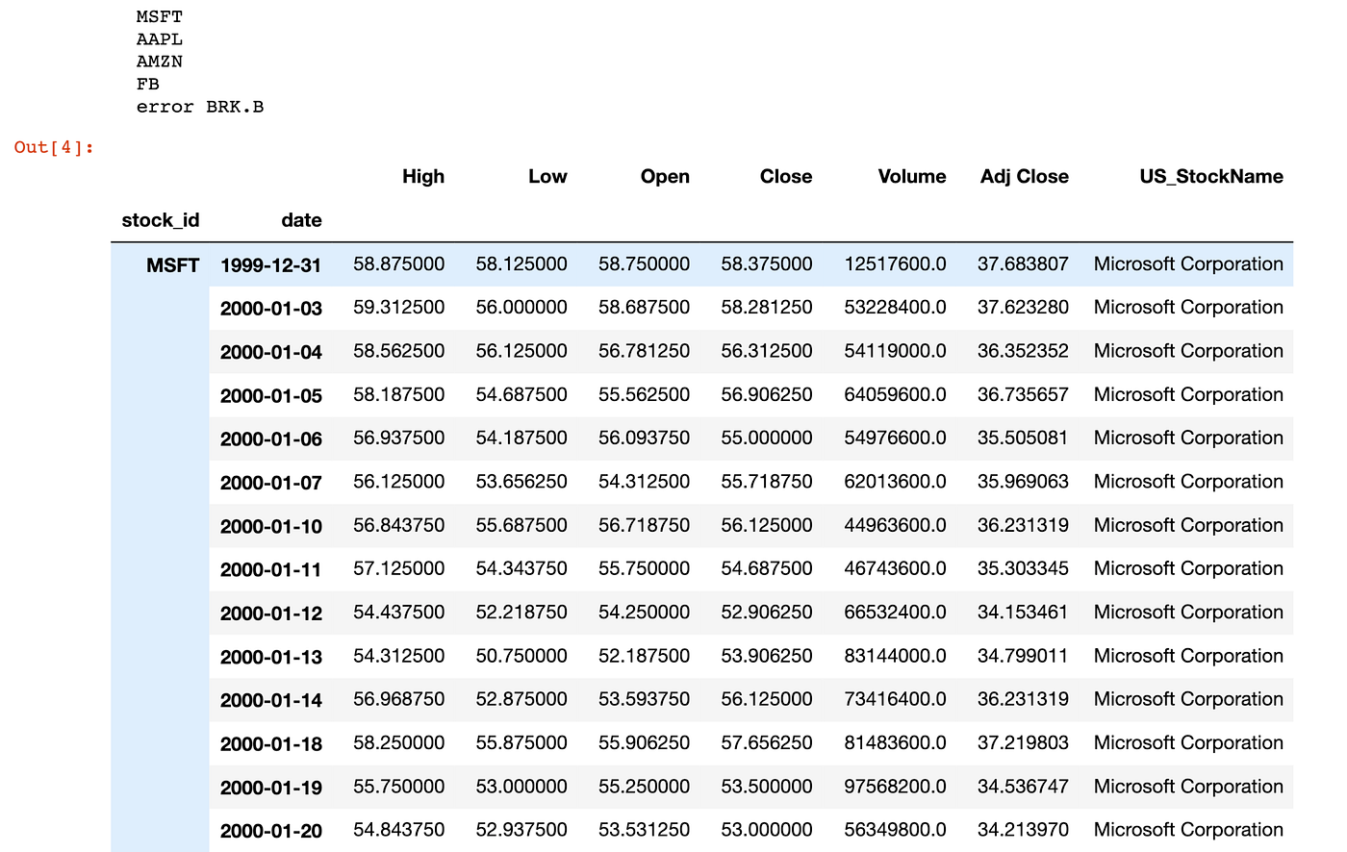
Task: Select the US_StockName column header
Action: click(1211, 176)
